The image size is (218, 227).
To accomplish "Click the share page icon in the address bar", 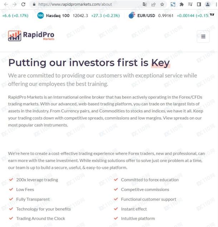I will [153, 5].
